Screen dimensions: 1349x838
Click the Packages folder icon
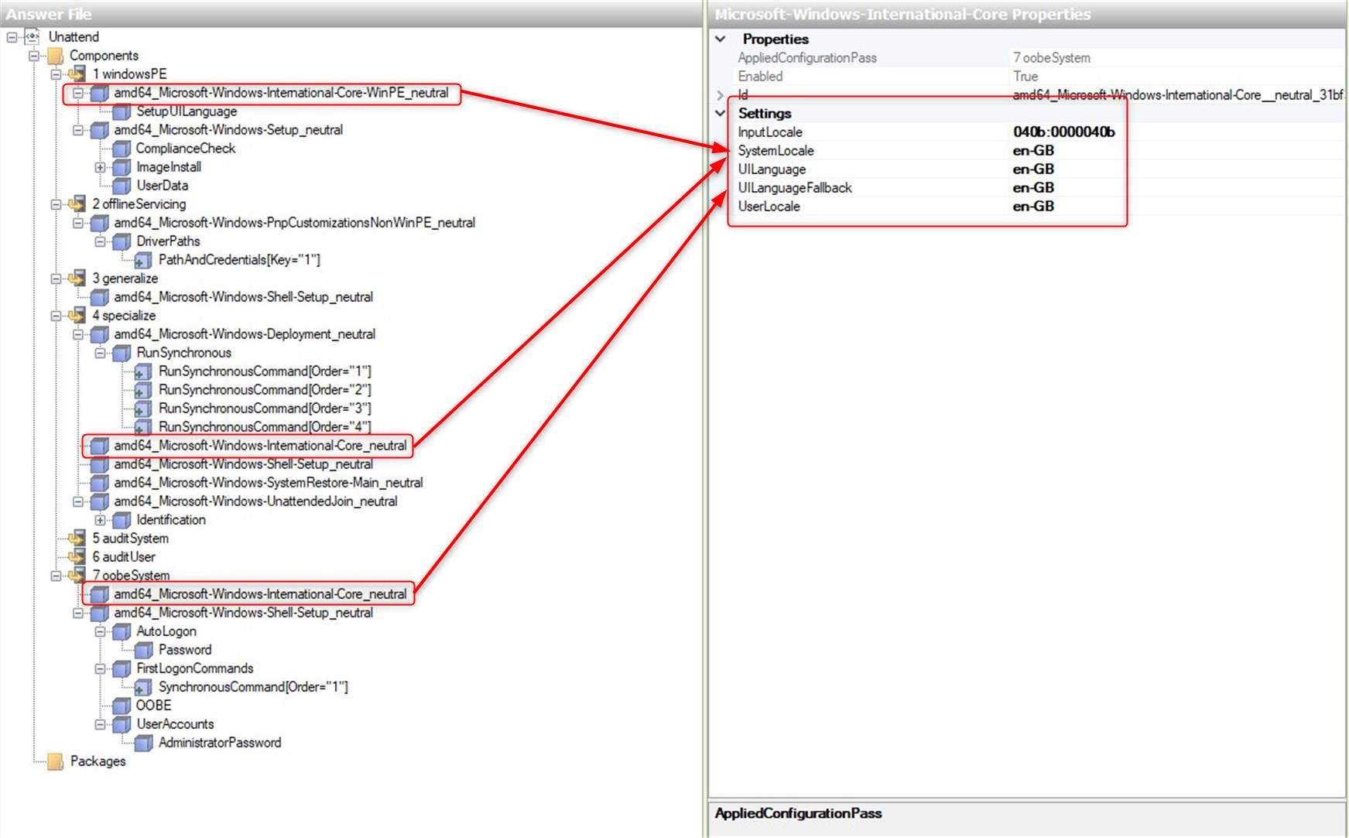pos(55,761)
